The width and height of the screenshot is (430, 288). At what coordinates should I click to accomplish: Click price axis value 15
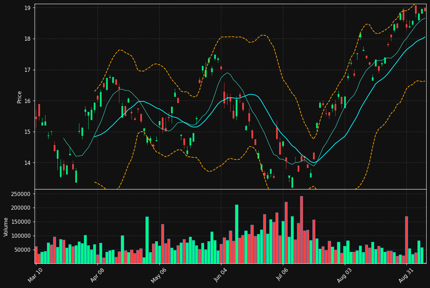click(x=28, y=132)
